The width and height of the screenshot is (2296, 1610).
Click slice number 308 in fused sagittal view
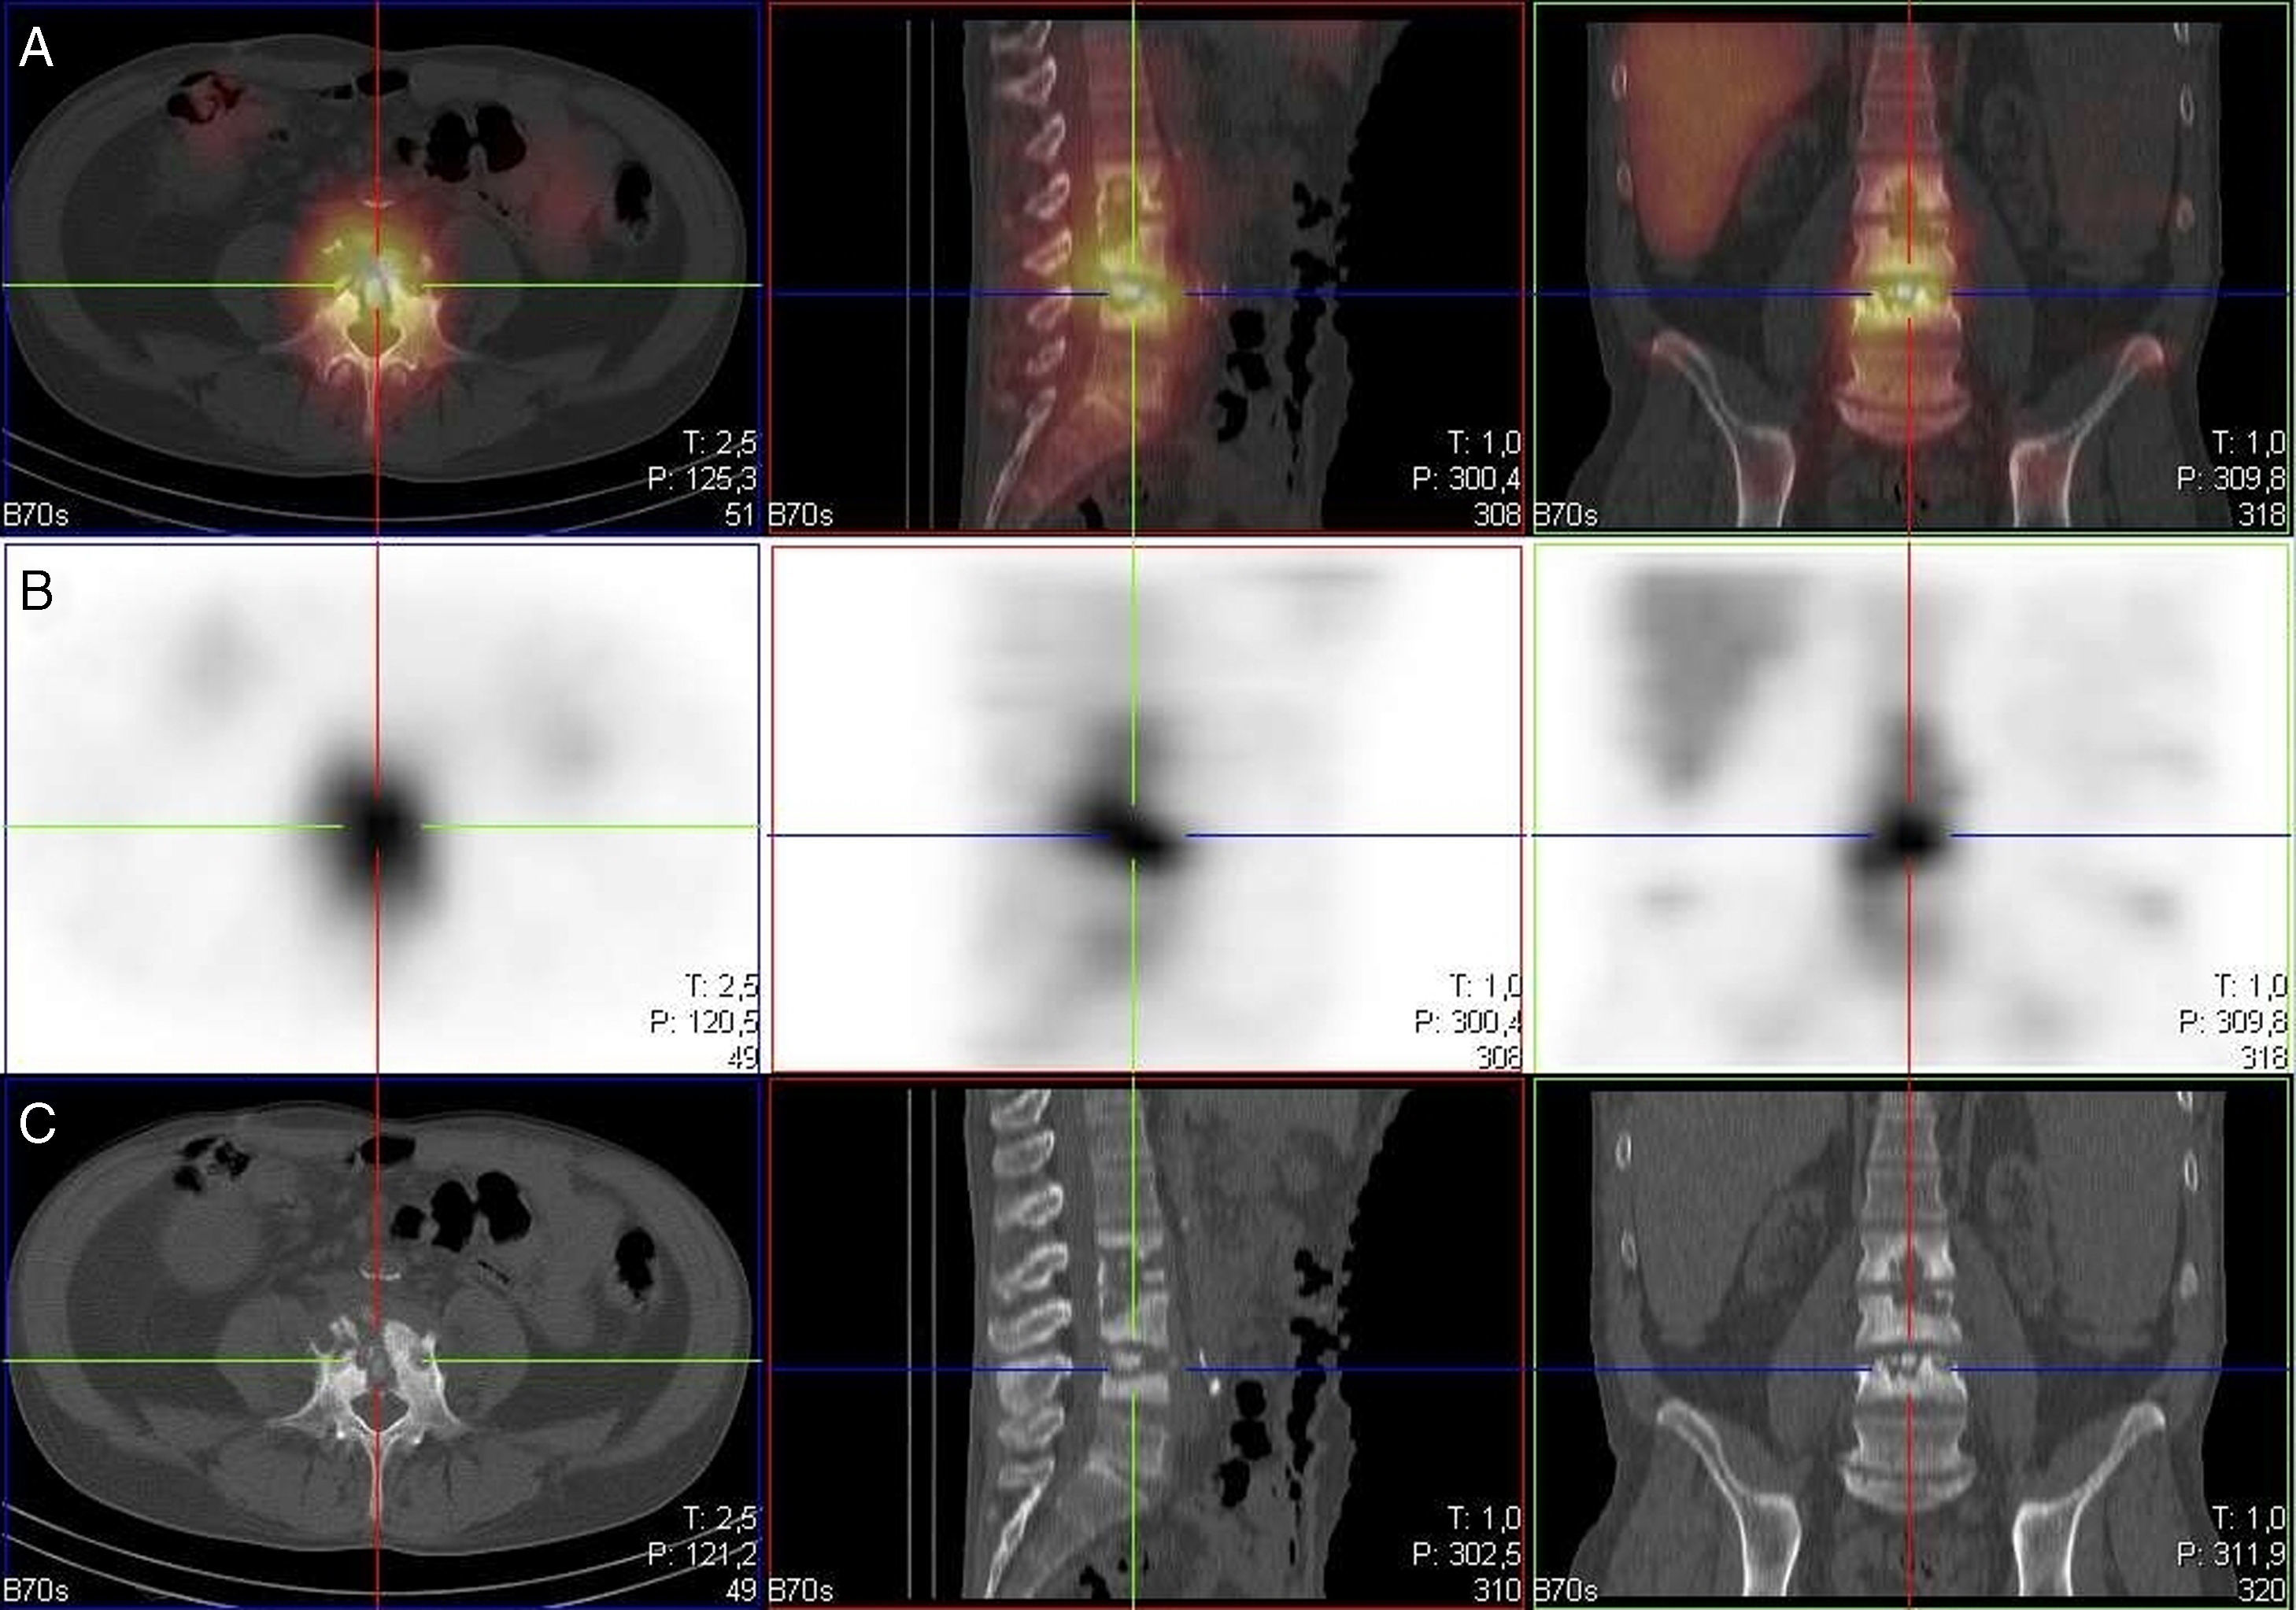click(x=1497, y=516)
